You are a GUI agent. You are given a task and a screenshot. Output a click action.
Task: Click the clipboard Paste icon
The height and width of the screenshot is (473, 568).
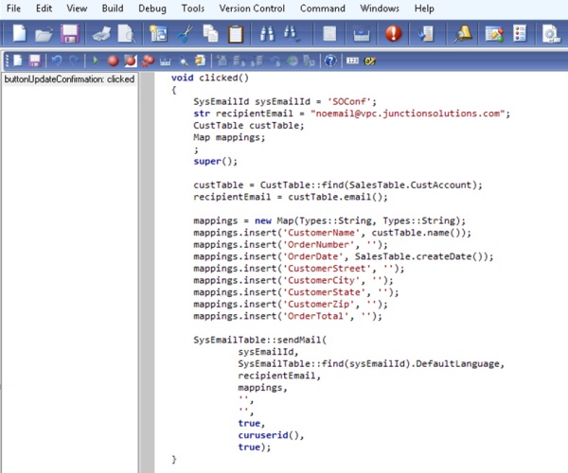[x=235, y=35]
